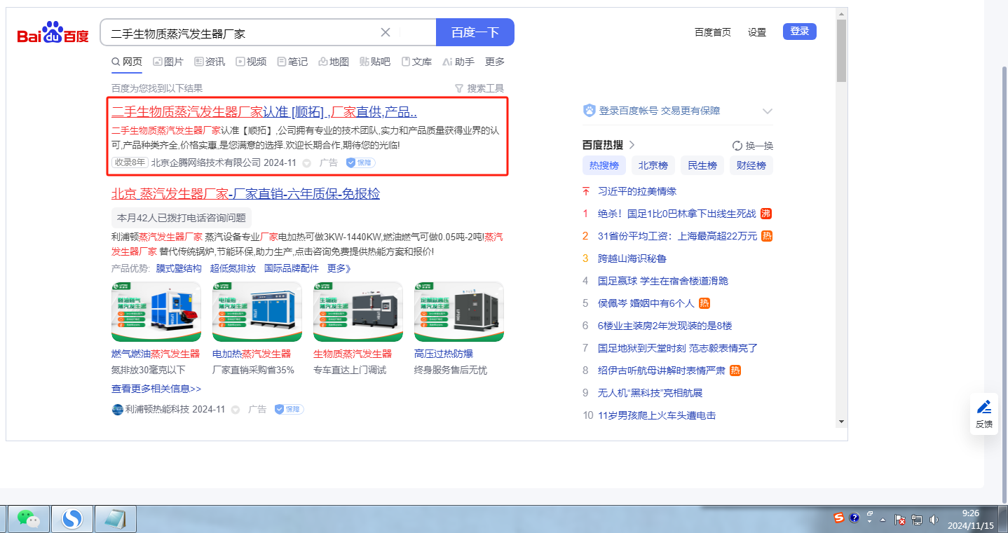Open the 更多 tab menu
Viewport: 1008px width, 533px height.
(495, 62)
